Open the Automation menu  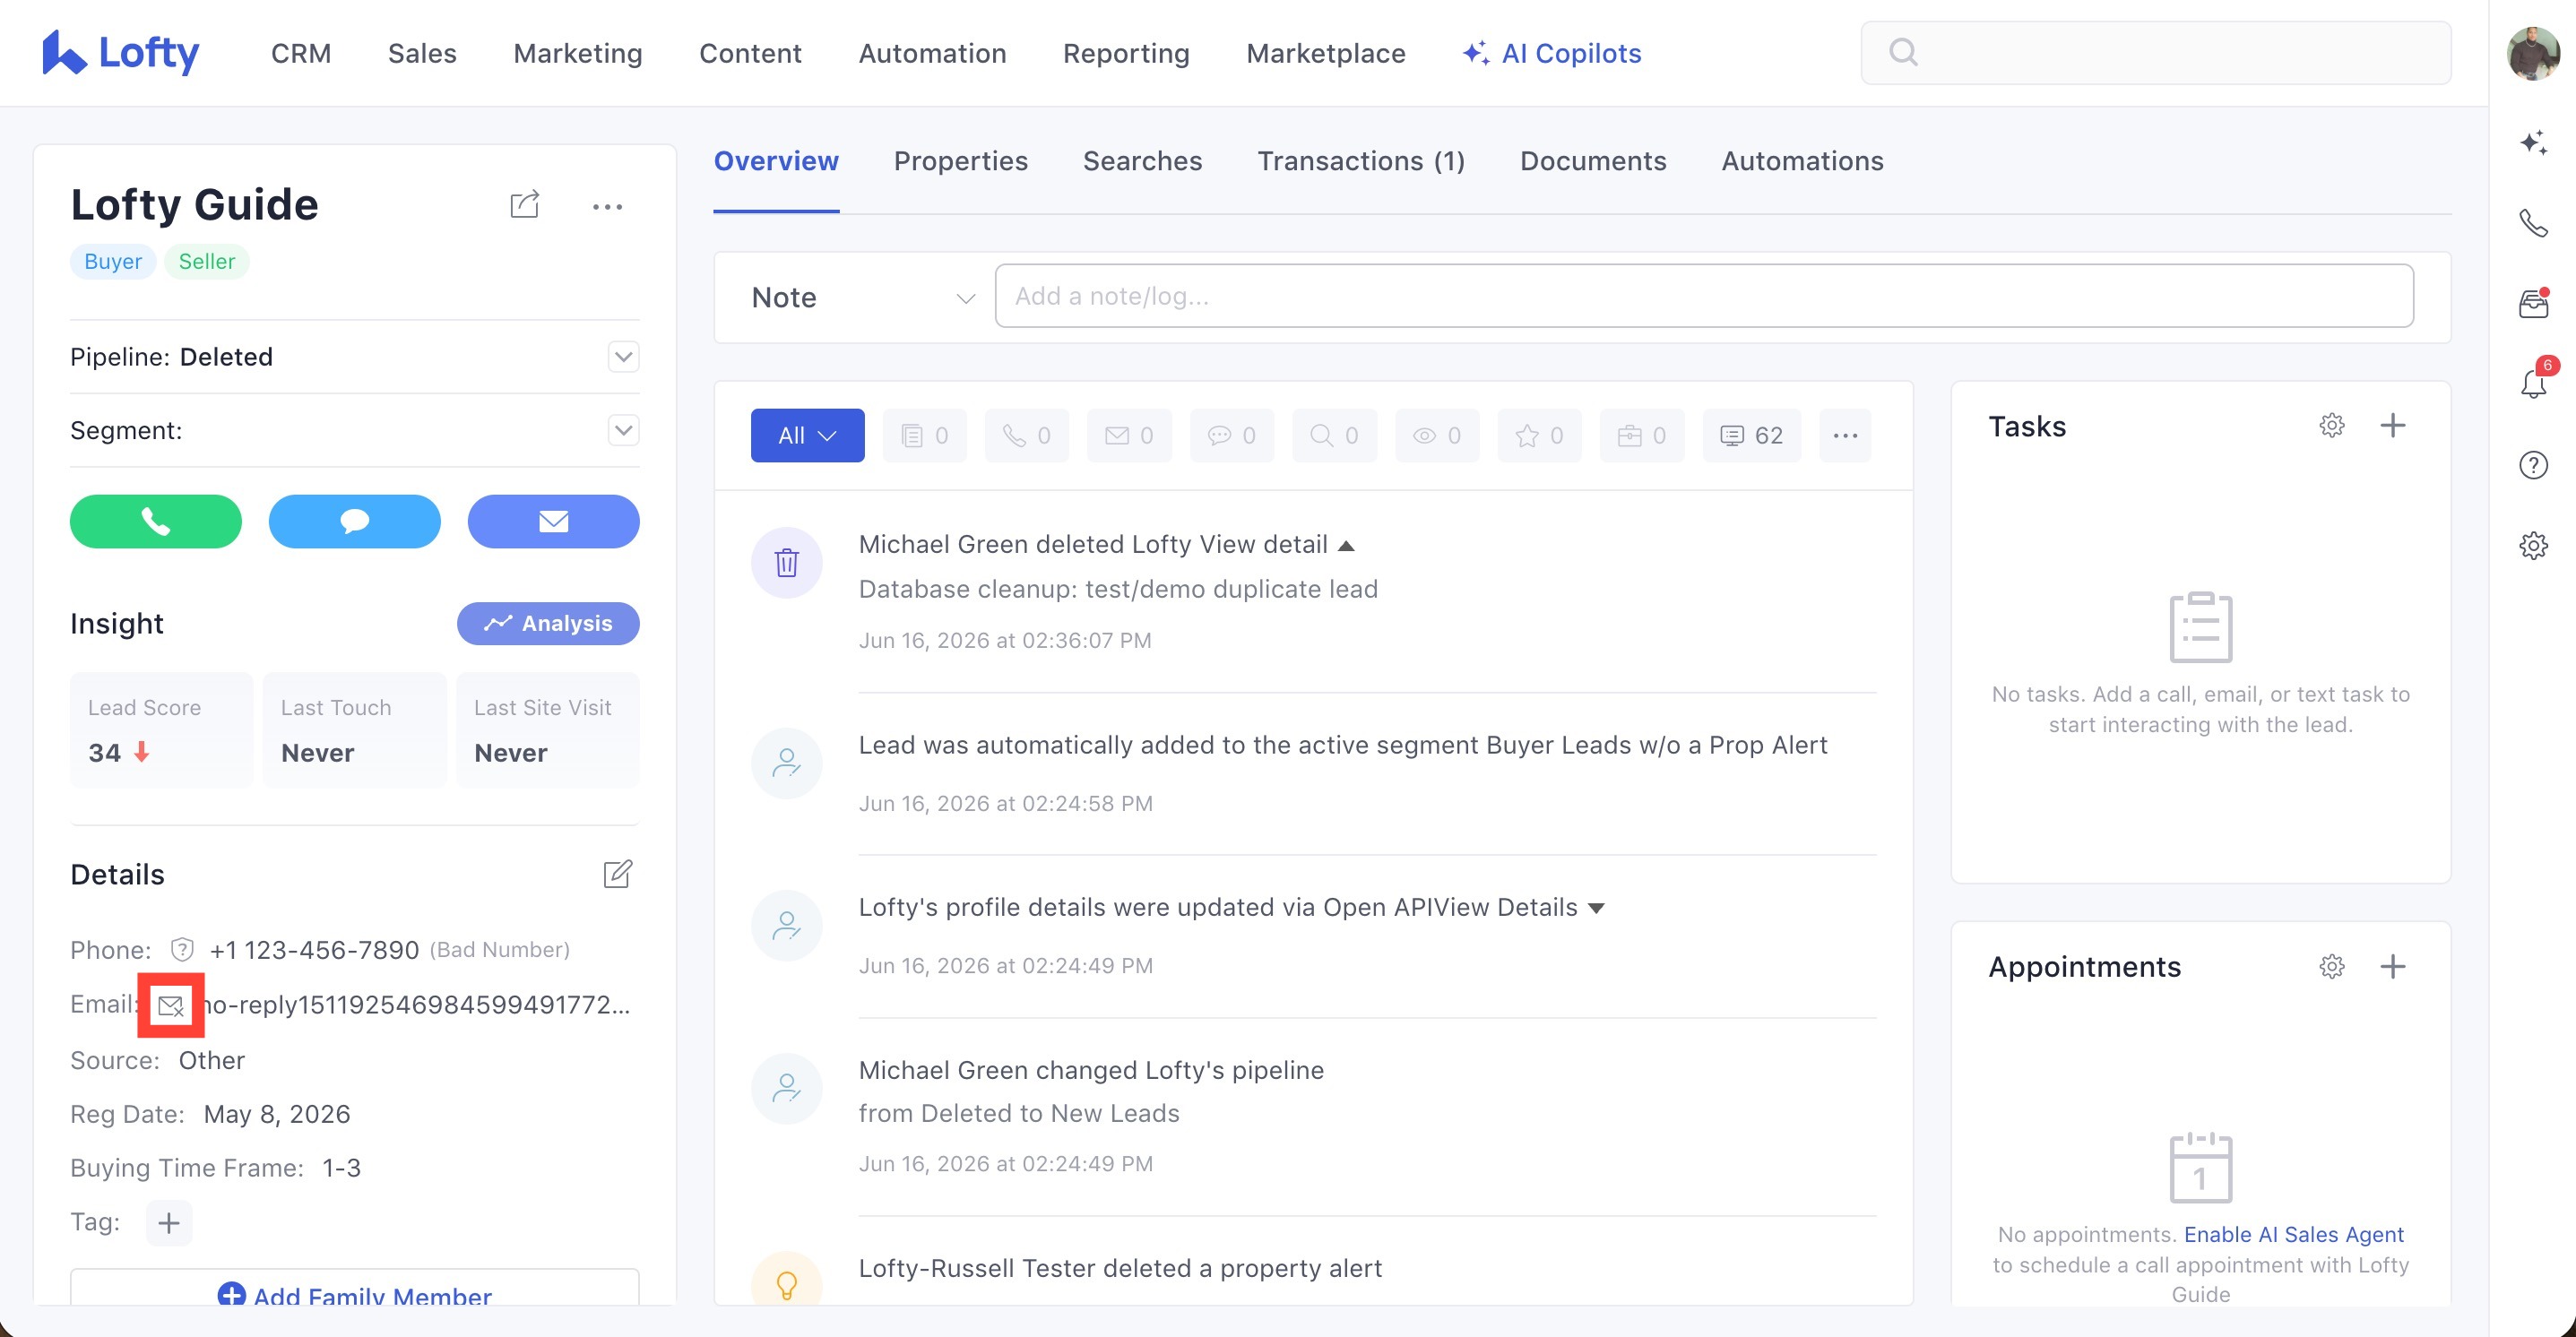click(932, 53)
